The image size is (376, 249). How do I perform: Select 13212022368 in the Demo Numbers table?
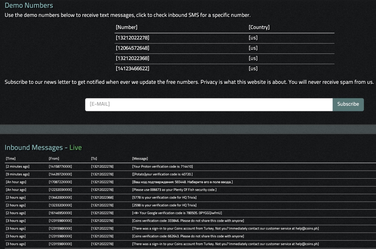(133, 58)
